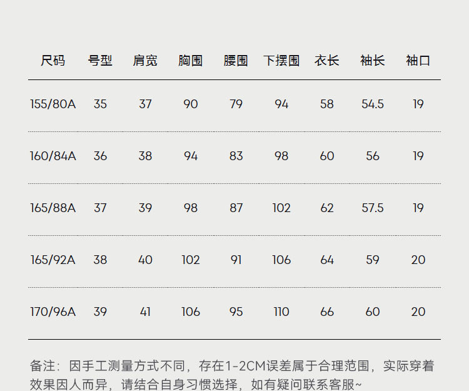Click the 尺码 column header
This screenshot has width=469, height=391.
coord(53,61)
